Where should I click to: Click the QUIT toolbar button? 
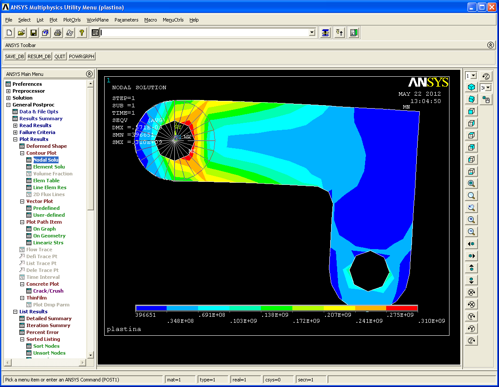(59, 56)
